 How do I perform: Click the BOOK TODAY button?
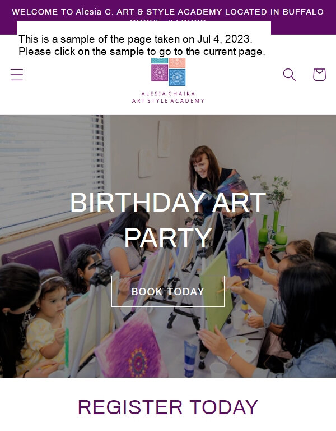coord(168,291)
